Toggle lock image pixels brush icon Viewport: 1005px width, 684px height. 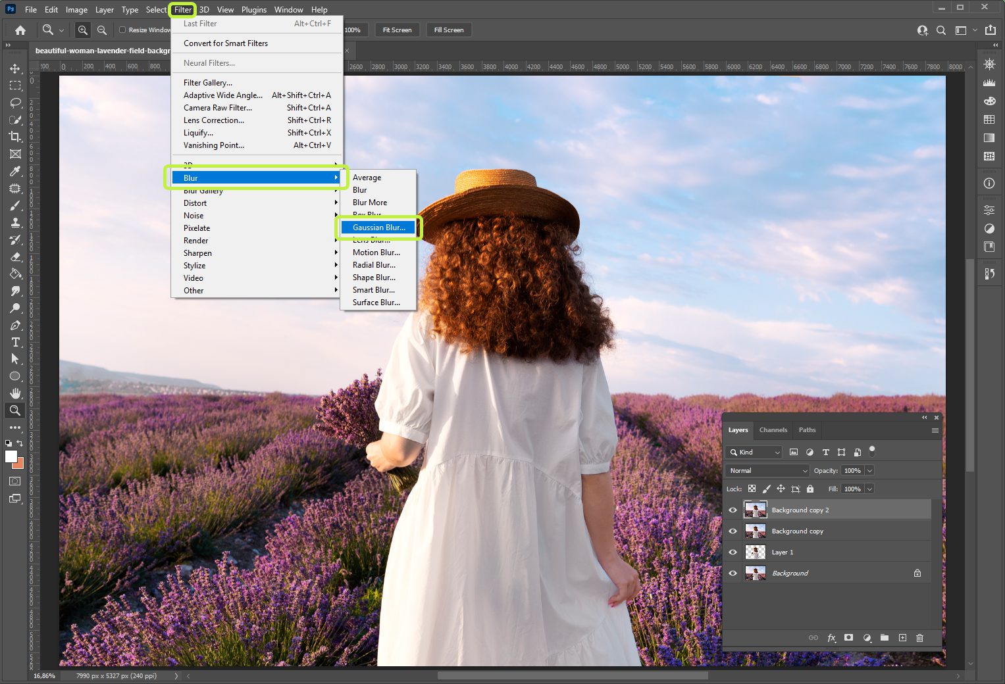coord(766,489)
